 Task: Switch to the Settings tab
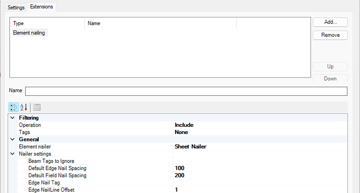(x=16, y=7)
